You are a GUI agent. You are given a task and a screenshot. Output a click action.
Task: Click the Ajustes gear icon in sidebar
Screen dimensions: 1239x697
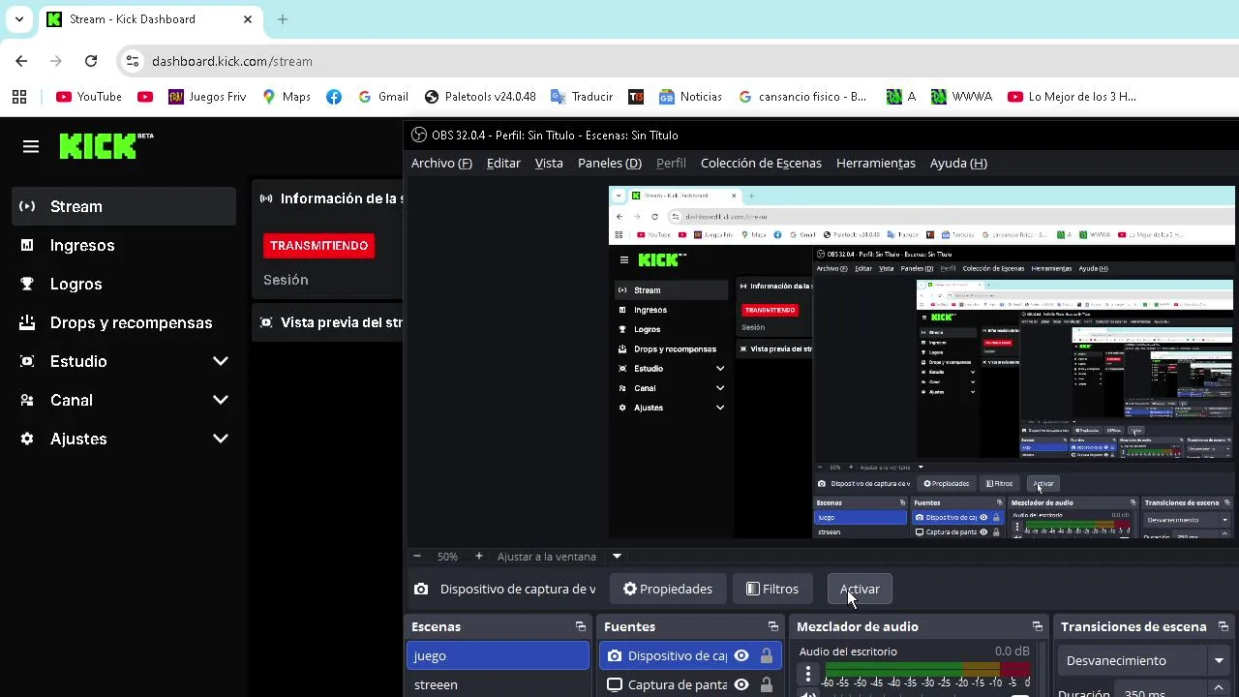(27, 439)
